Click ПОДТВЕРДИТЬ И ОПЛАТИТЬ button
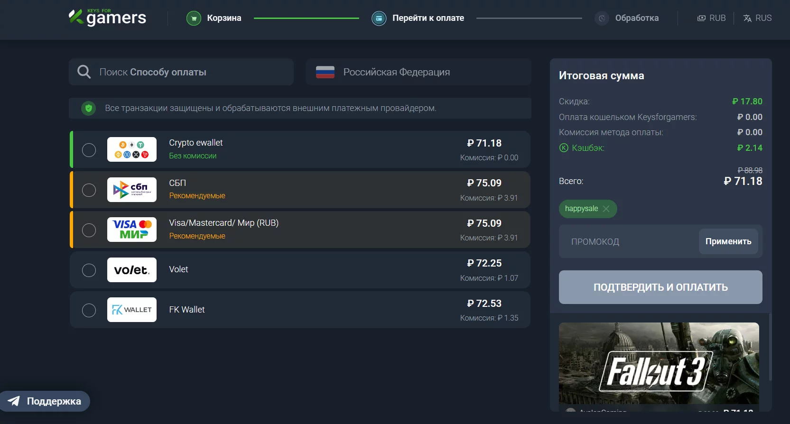 click(x=660, y=287)
